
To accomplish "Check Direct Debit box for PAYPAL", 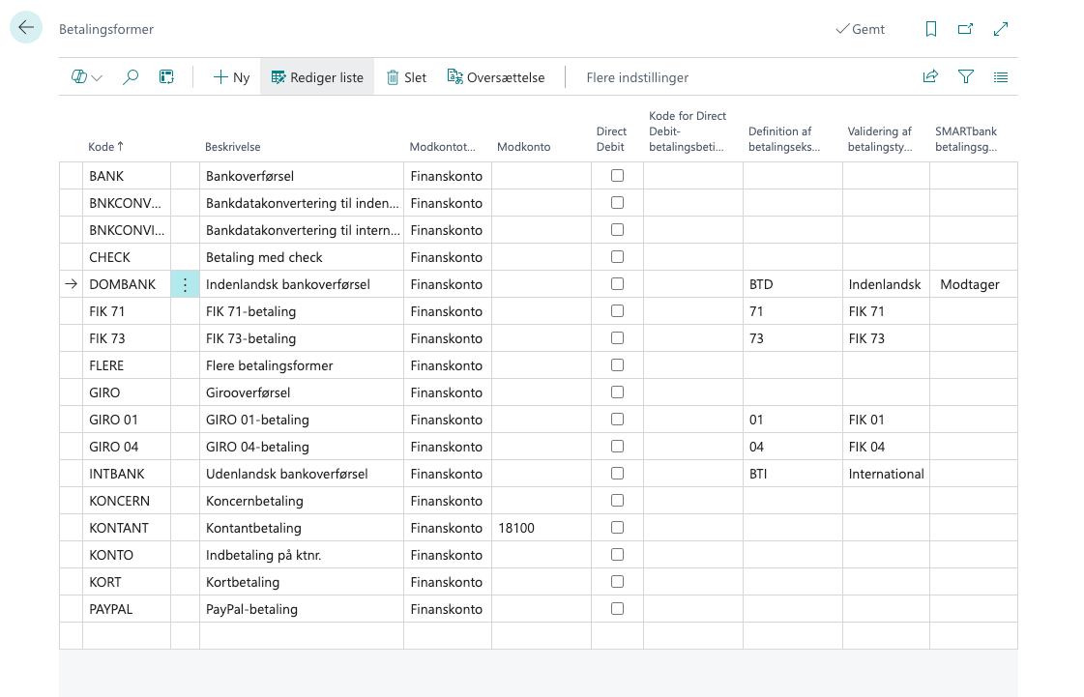I will (x=617, y=609).
